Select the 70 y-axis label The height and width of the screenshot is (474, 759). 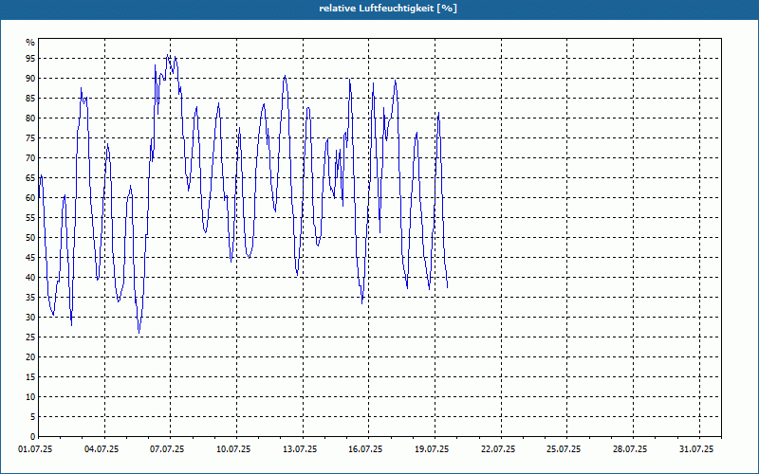30,157
